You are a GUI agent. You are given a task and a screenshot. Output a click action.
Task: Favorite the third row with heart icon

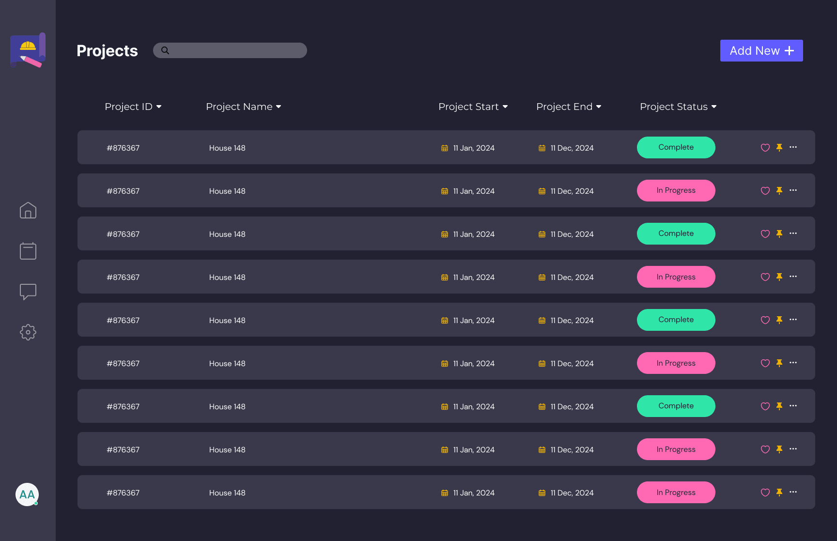(765, 234)
